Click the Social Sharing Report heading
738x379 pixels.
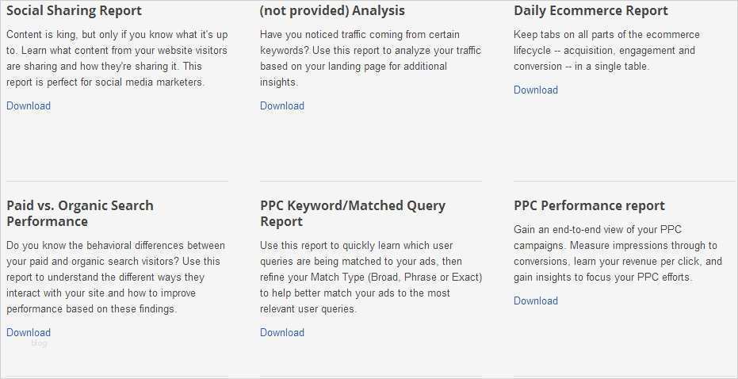[74, 10]
